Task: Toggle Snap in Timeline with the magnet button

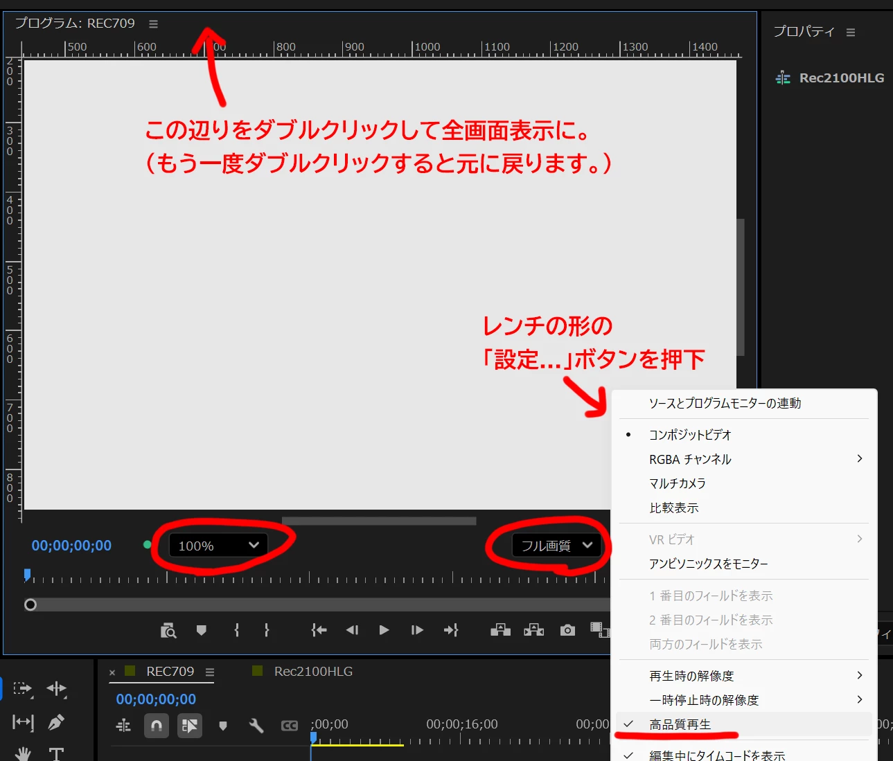Action: pyautogui.click(x=157, y=726)
